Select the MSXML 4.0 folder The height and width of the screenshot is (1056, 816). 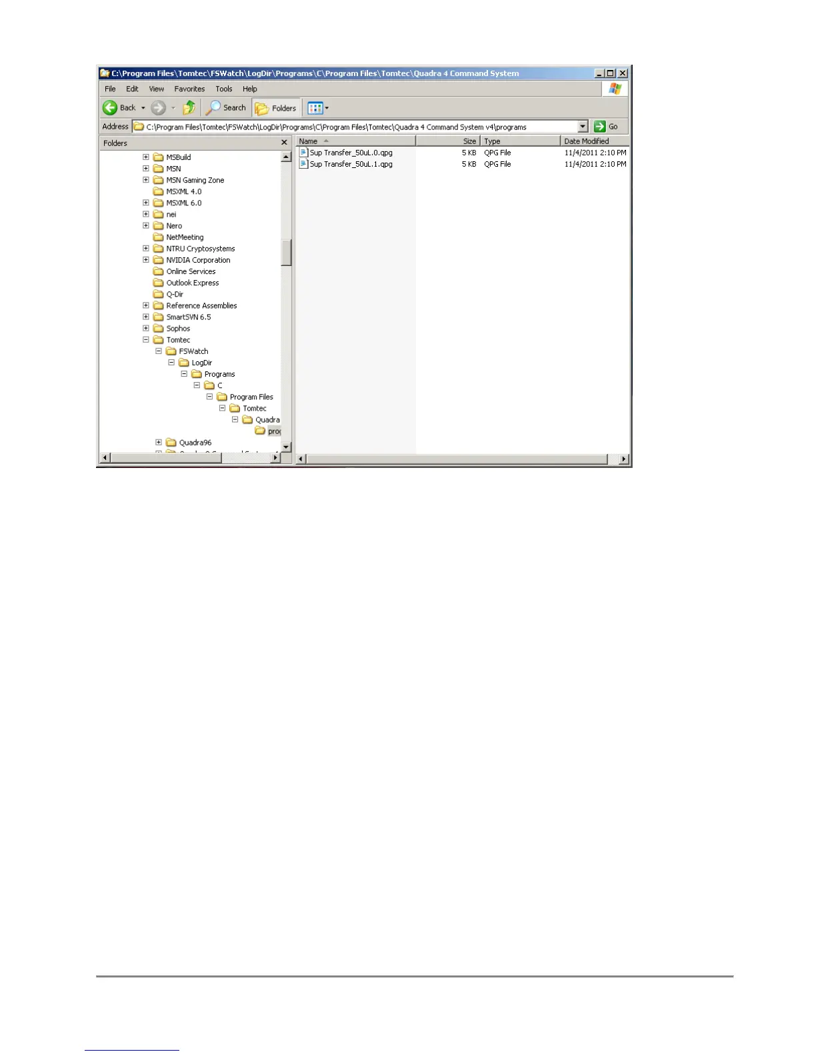[184, 191]
